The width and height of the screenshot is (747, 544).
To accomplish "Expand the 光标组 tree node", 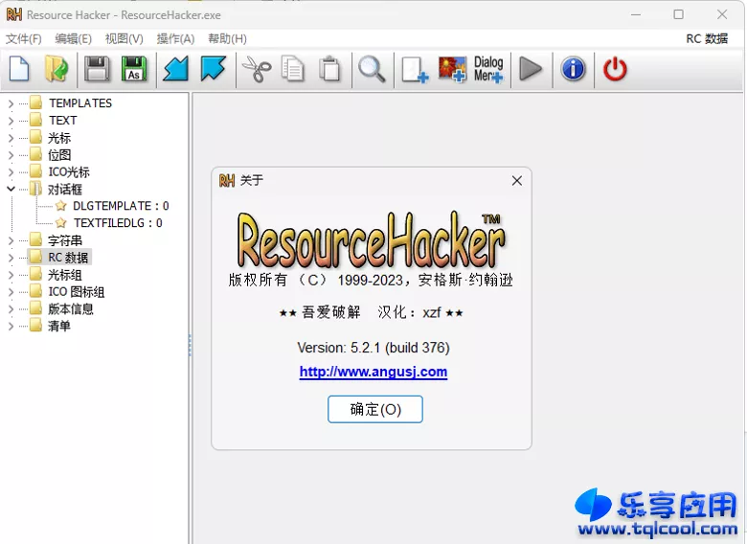I will (x=11, y=275).
